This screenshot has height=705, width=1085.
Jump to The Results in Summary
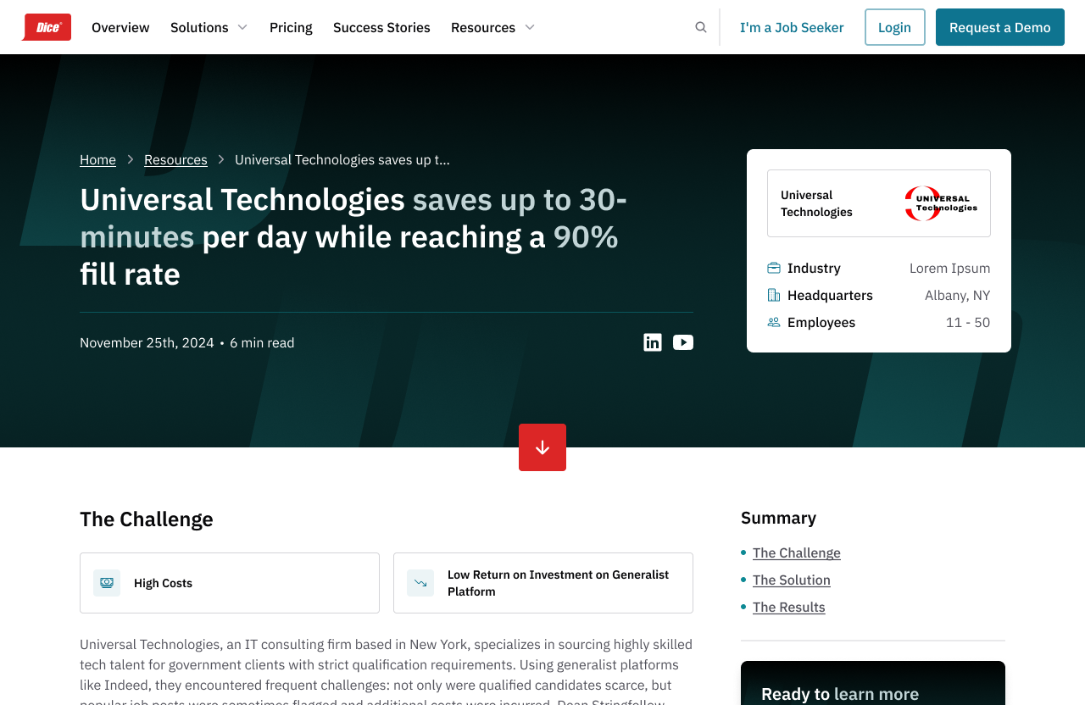click(x=789, y=607)
